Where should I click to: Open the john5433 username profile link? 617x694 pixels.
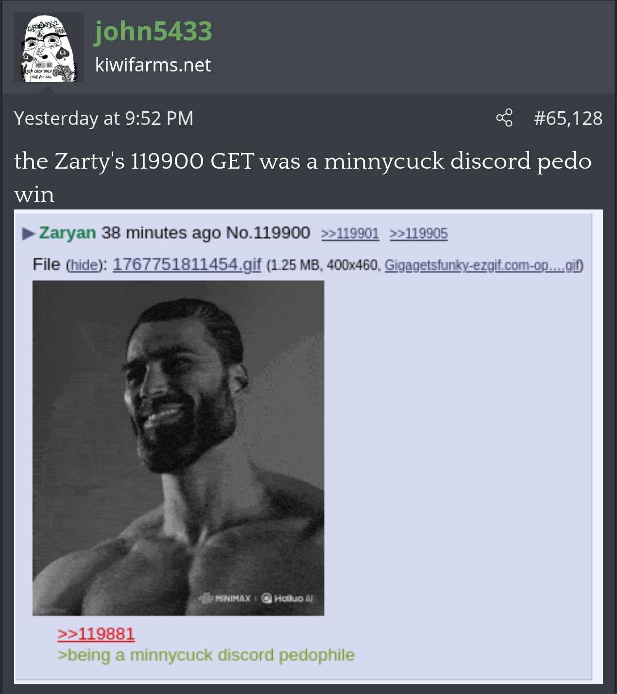click(x=153, y=31)
